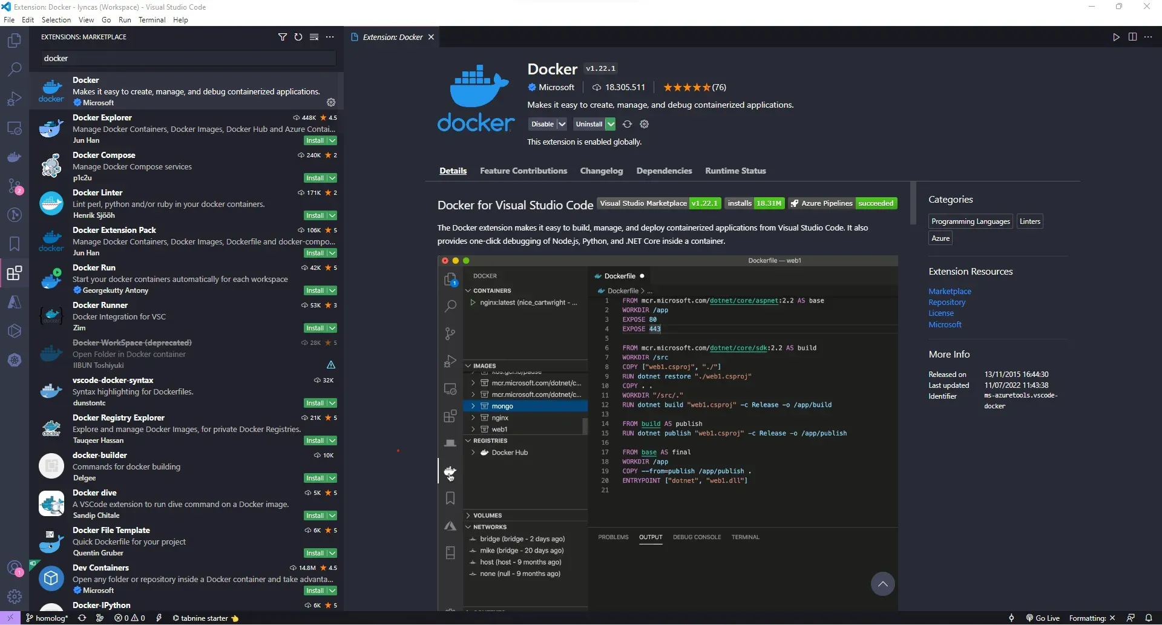Refresh the extensions list
Screen dimensions: 1162x625
[x=298, y=37]
